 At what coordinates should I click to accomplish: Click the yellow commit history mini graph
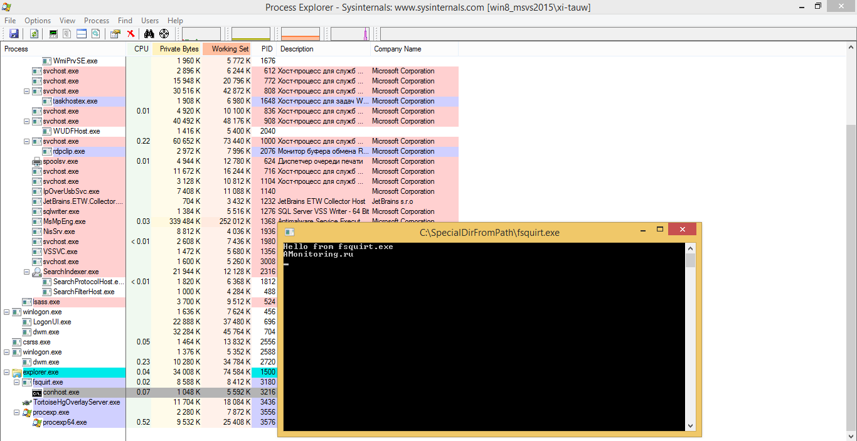[x=251, y=34]
